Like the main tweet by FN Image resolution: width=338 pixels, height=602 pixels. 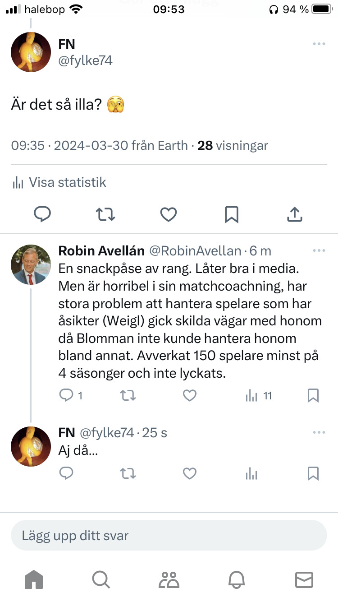[169, 214]
